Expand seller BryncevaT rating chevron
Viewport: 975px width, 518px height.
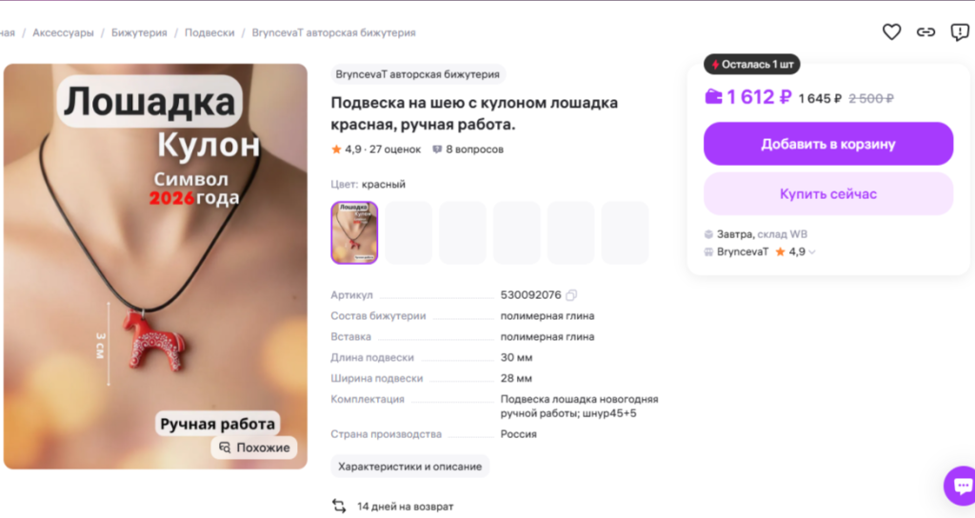[811, 251]
